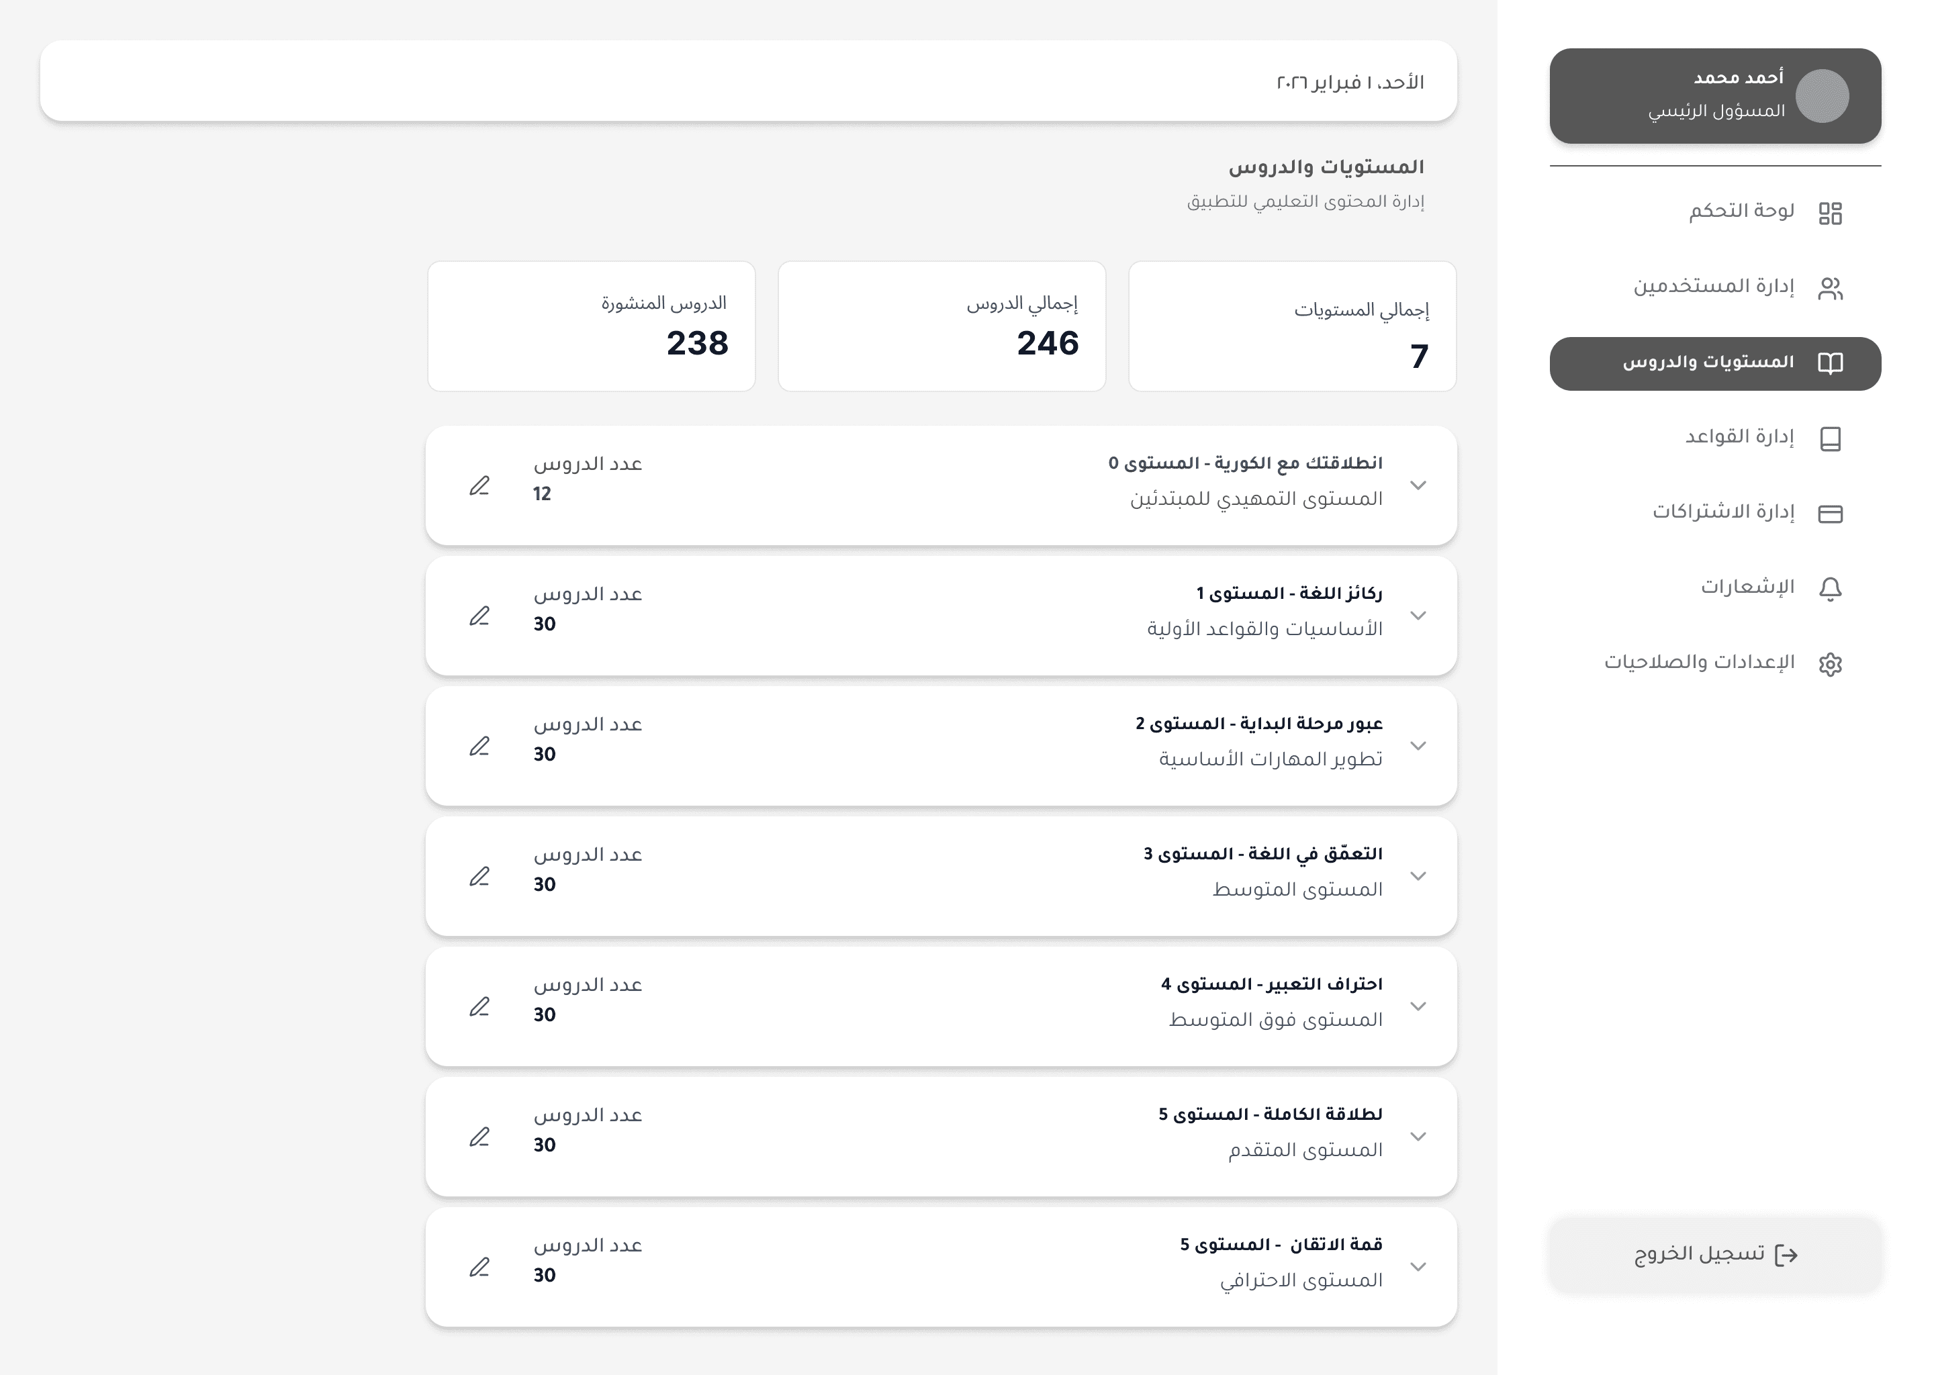Click the bell icon for الإشعارات
Viewport: 1934px width, 1375px height.
click(x=1830, y=588)
